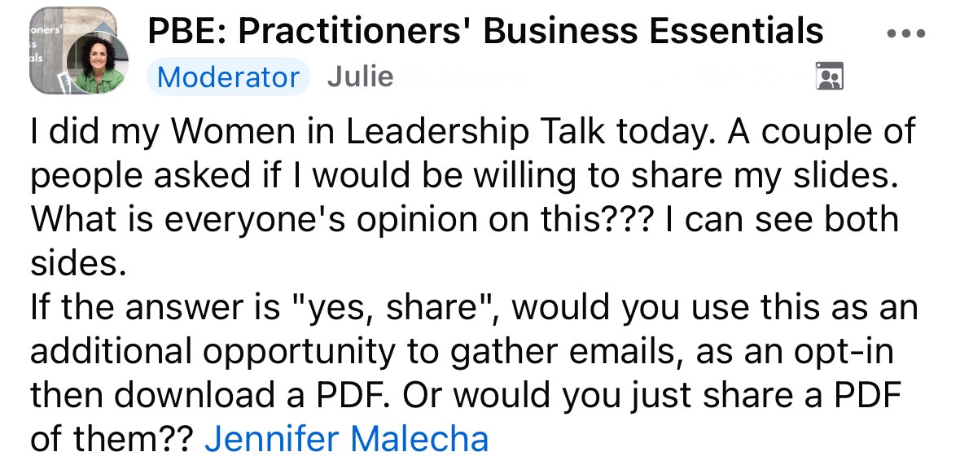Open Julie's circular profile photo

(97, 63)
